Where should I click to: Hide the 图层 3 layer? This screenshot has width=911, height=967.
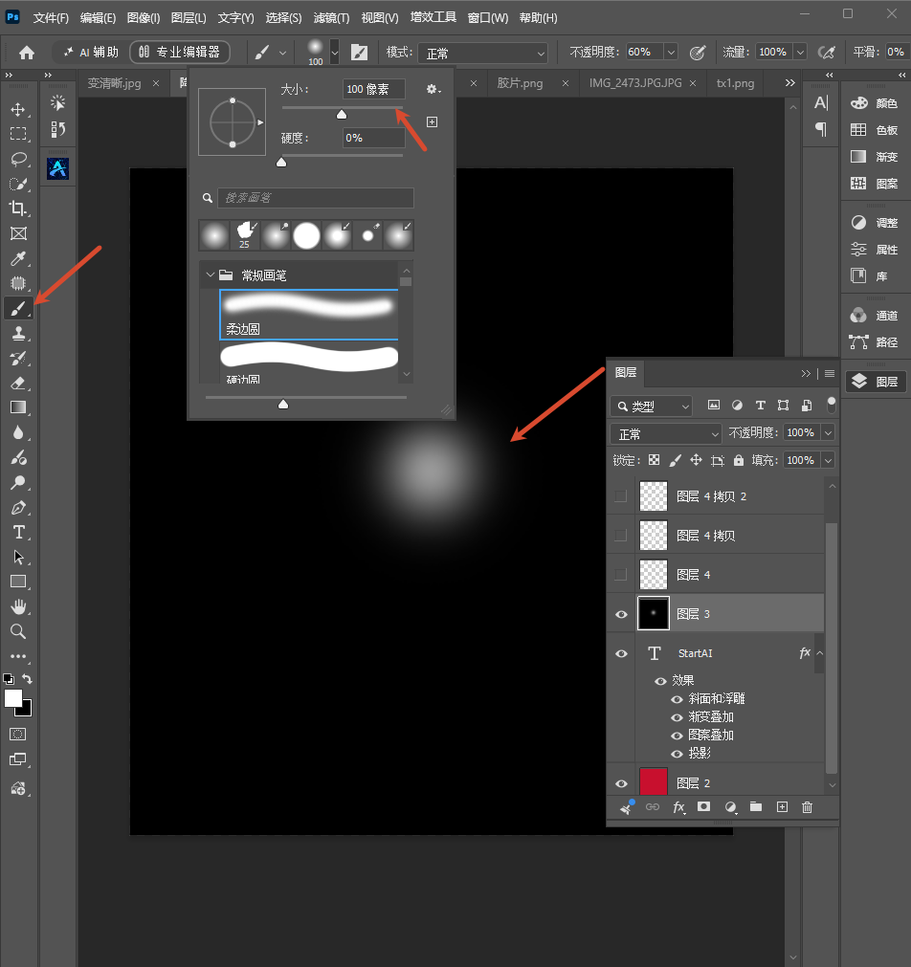click(x=622, y=614)
